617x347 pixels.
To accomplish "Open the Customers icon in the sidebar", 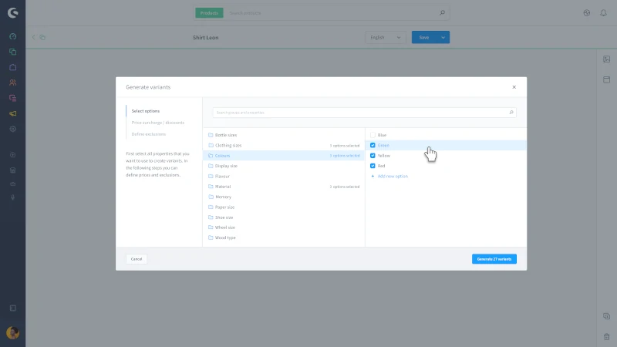I will coord(13,83).
